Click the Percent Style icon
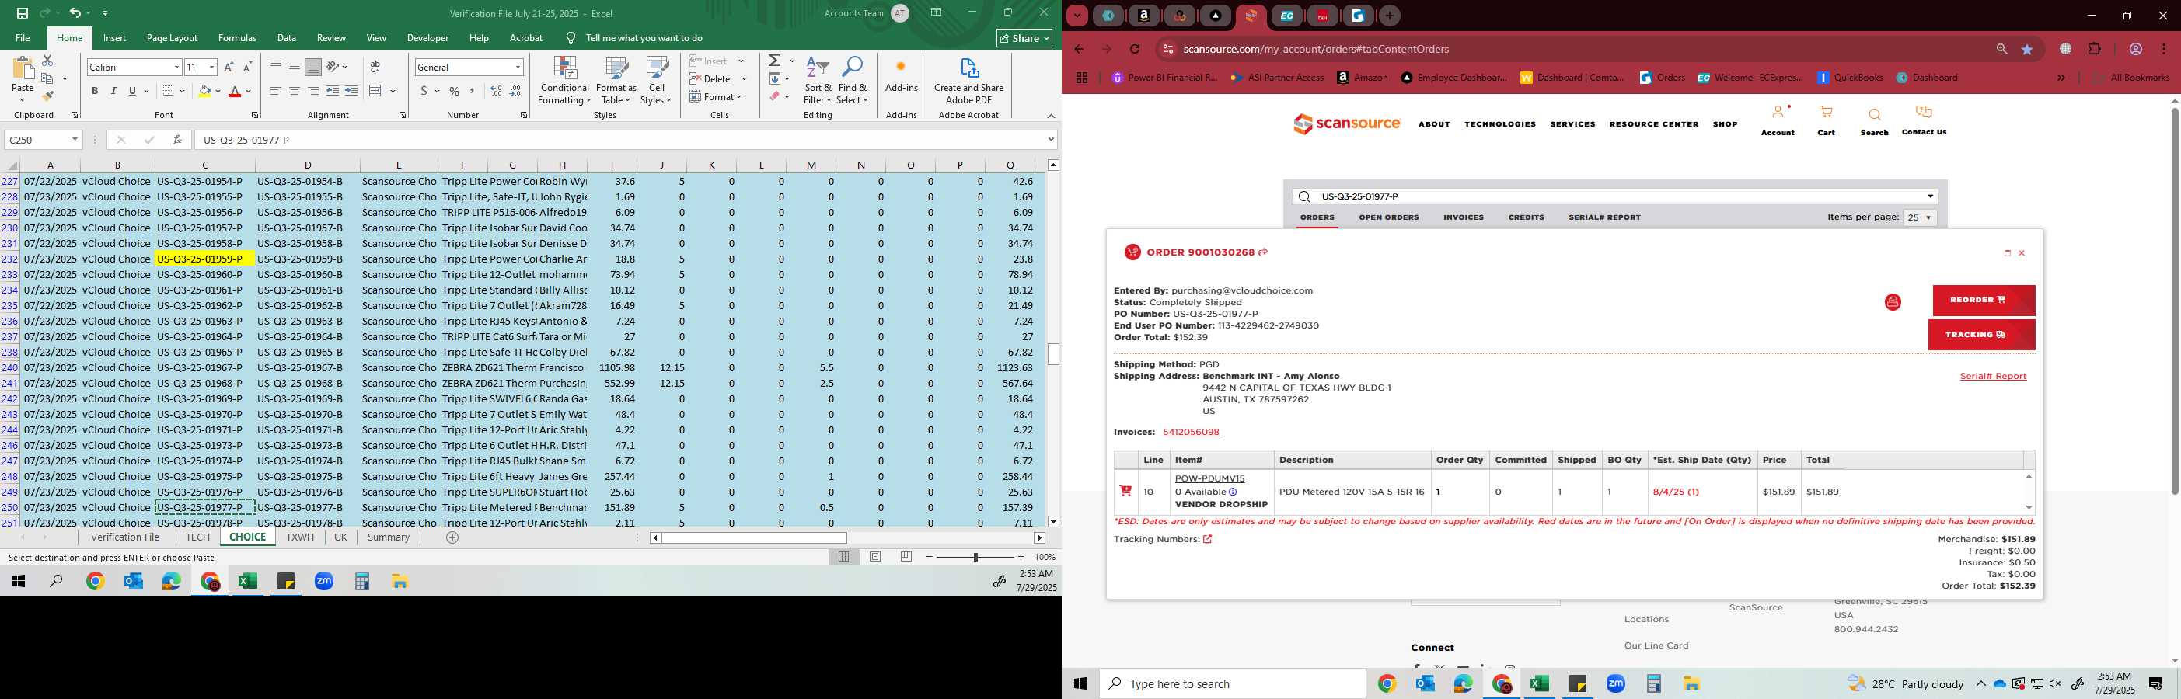Image resolution: width=2181 pixels, height=699 pixels. click(455, 91)
